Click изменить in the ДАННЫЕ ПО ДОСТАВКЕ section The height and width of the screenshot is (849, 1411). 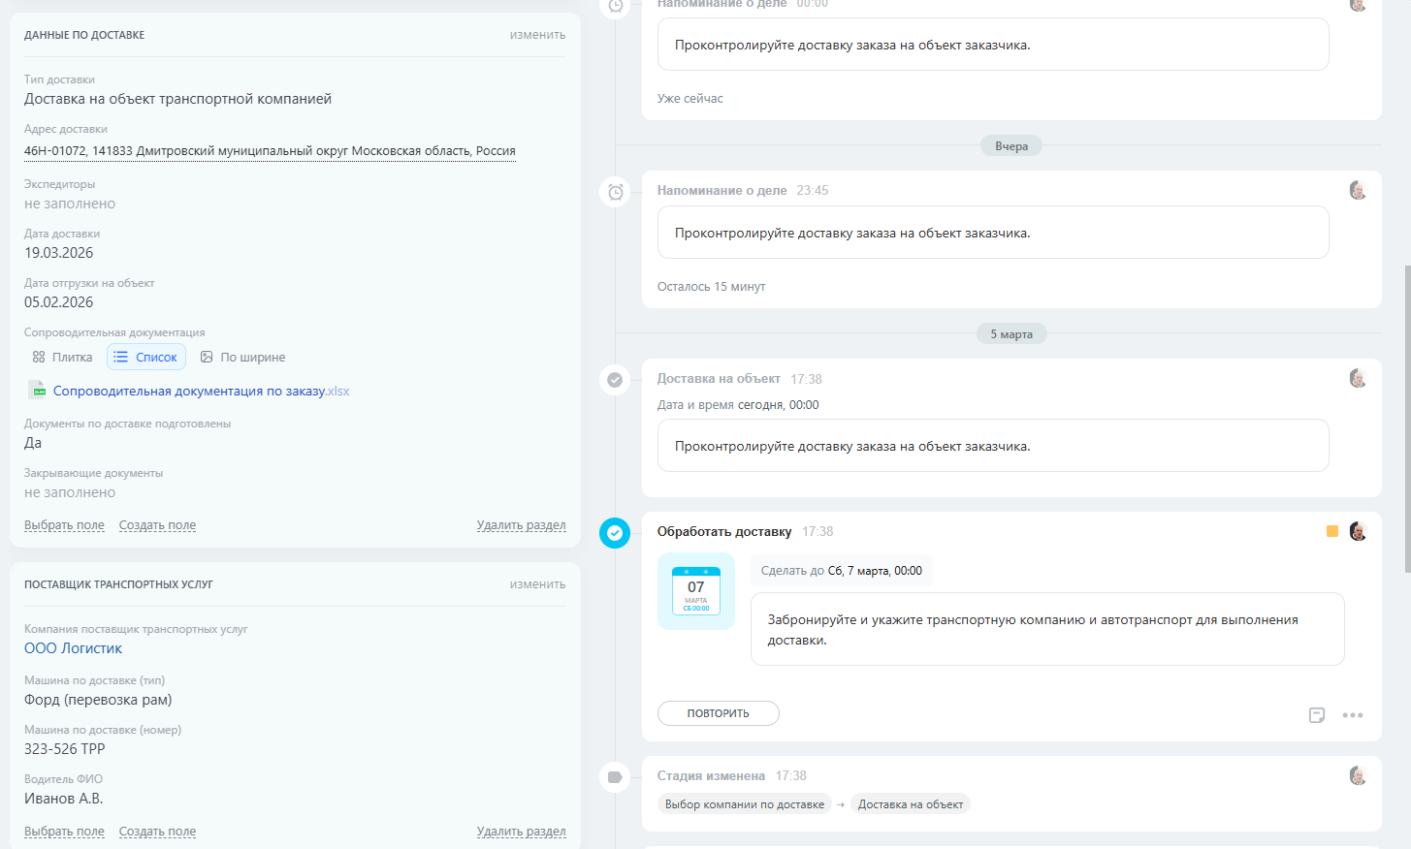coord(537,35)
